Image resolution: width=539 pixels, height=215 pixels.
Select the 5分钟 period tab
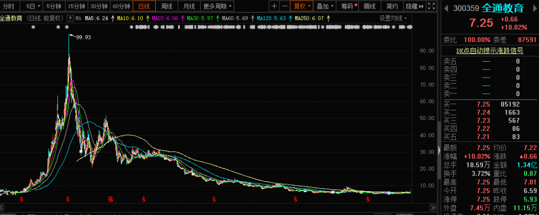tap(53, 6)
